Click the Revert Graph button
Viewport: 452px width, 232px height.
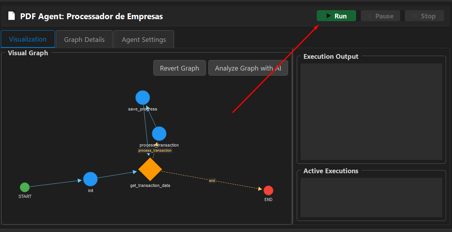tap(179, 68)
